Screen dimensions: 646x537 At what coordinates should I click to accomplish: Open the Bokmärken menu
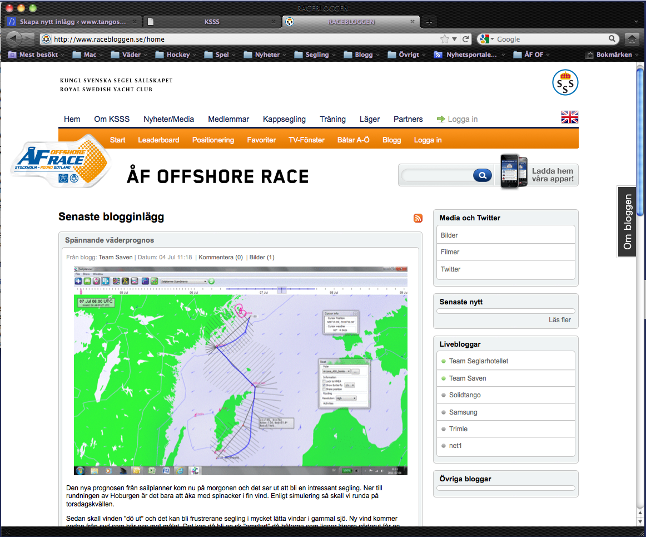(x=612, y=55)
